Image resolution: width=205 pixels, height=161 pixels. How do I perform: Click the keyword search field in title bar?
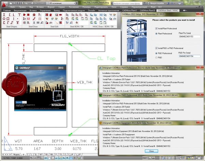point(127,3)
